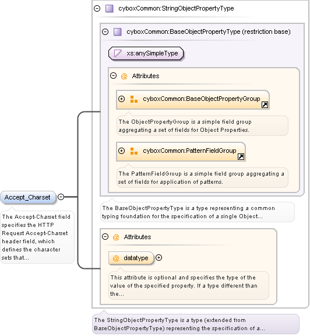Expand the datatype attribute details
The width and height of the screenshot is (310, 336).
(x=158, y=258)
